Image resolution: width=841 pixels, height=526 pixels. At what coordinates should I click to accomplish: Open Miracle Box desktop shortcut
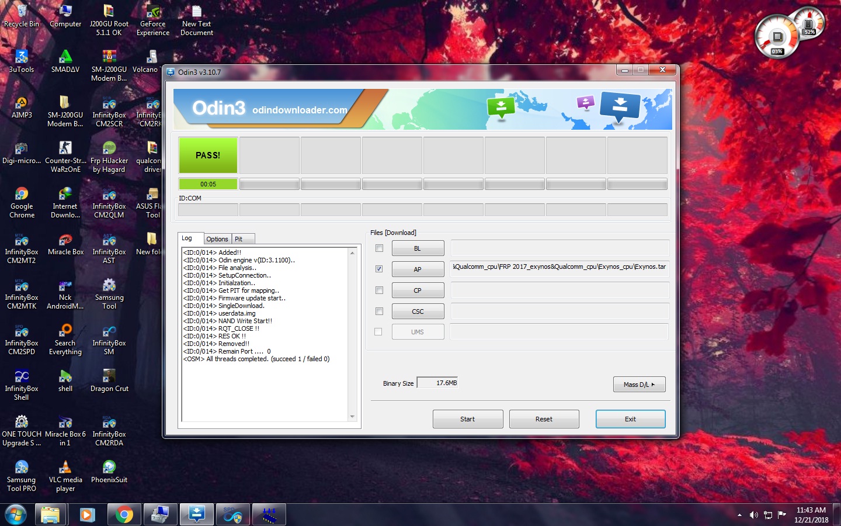pos(65,244)
